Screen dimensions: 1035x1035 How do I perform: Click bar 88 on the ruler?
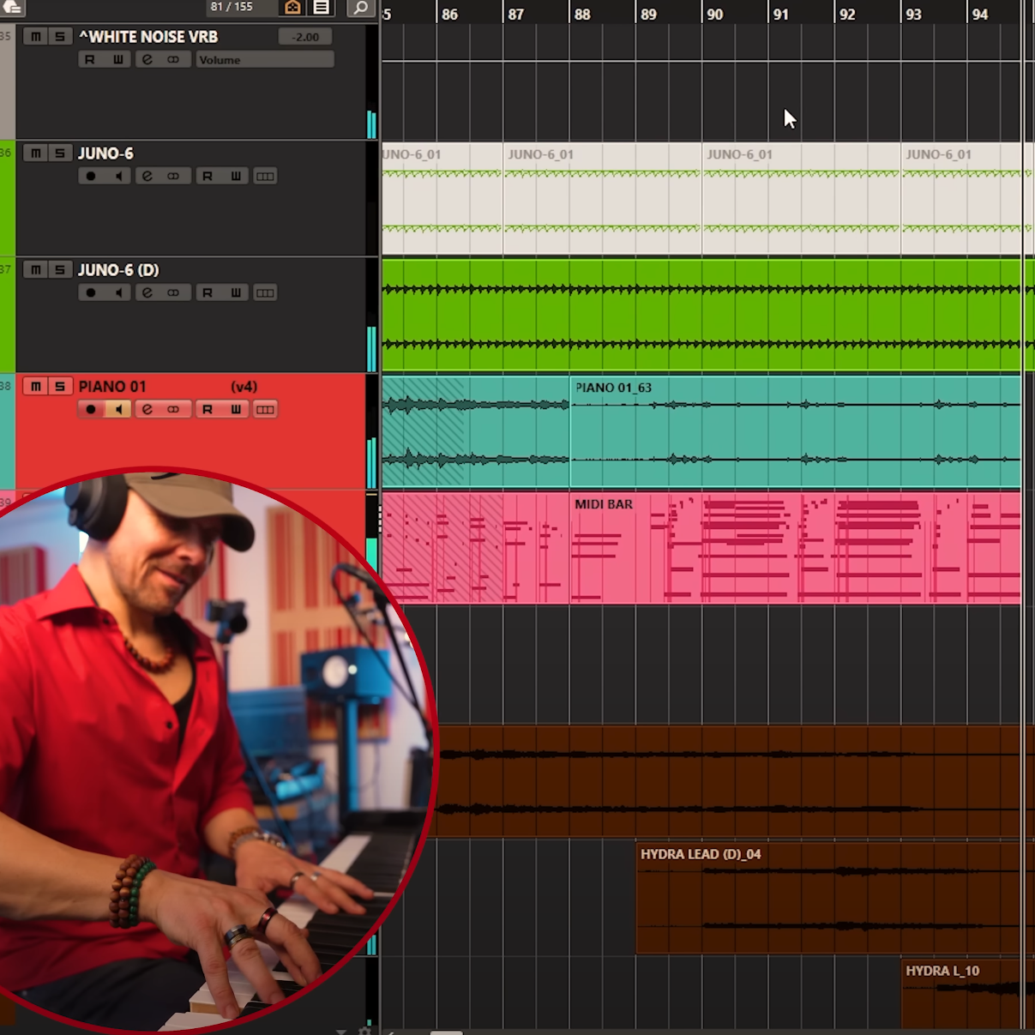click(x=582, y=15)
